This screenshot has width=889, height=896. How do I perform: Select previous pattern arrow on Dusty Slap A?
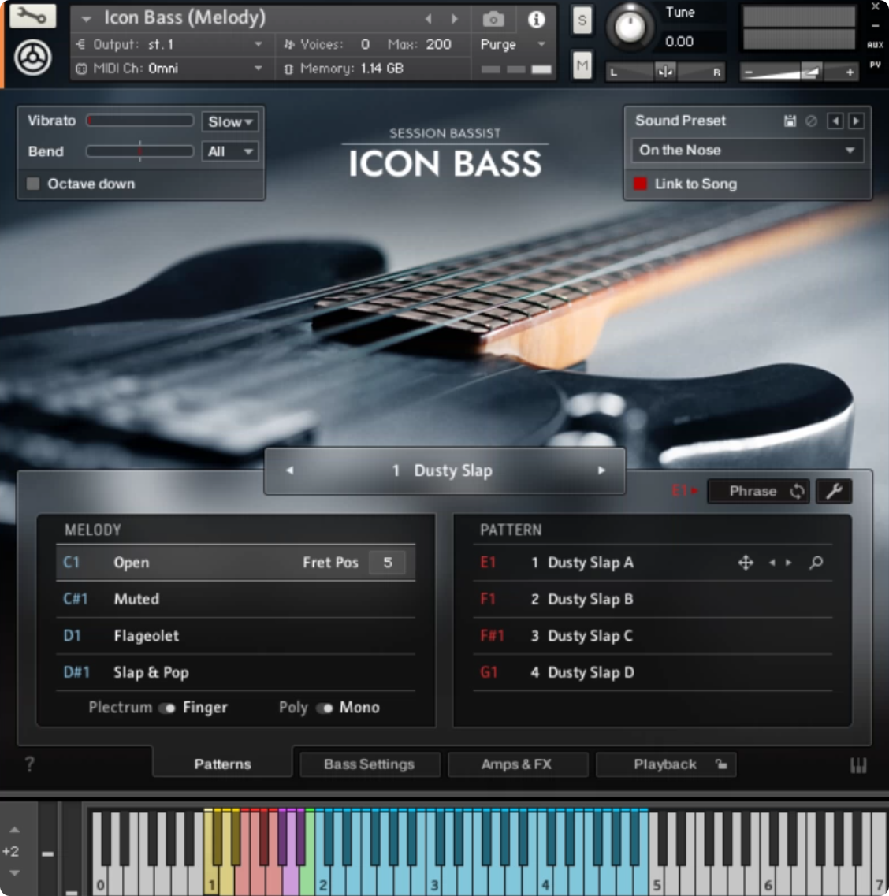(772, 563)
